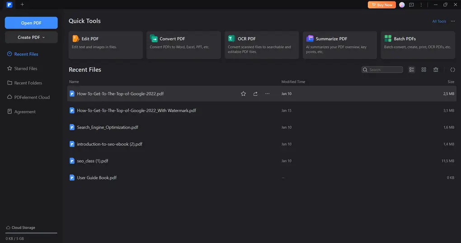Open the Summarize PDF AI tool

point(339,45)
